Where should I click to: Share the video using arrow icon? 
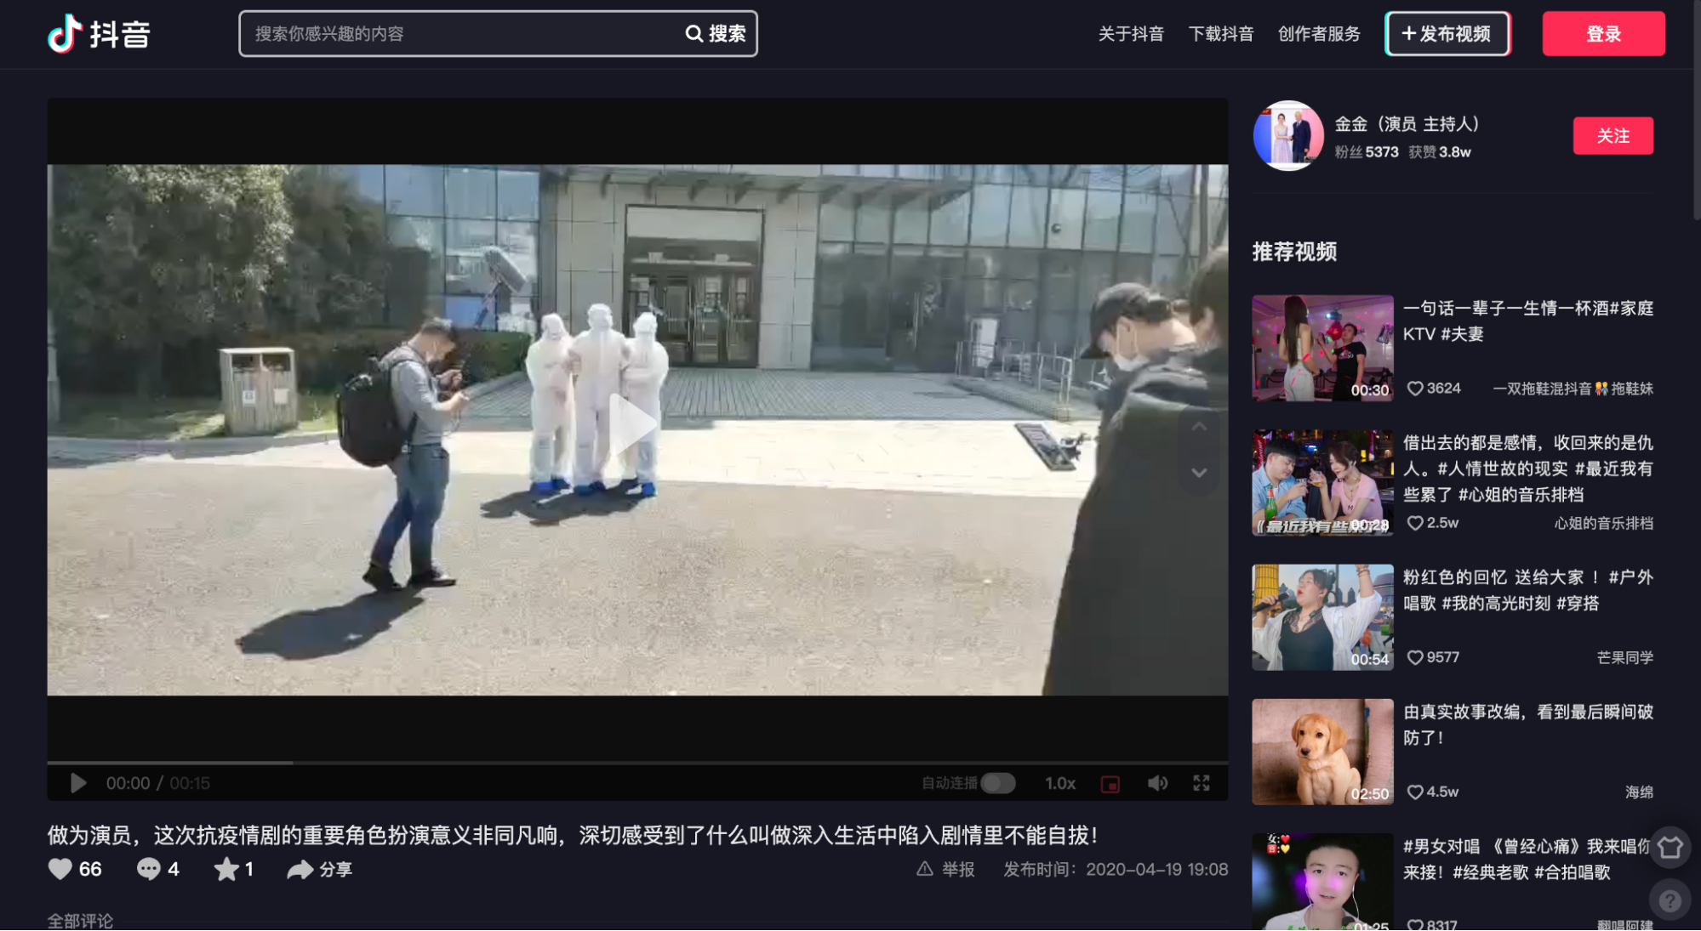[x=300, y=869]
